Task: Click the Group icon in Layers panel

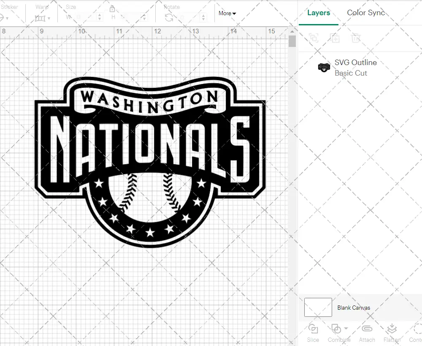Action: tap(314, 38)
